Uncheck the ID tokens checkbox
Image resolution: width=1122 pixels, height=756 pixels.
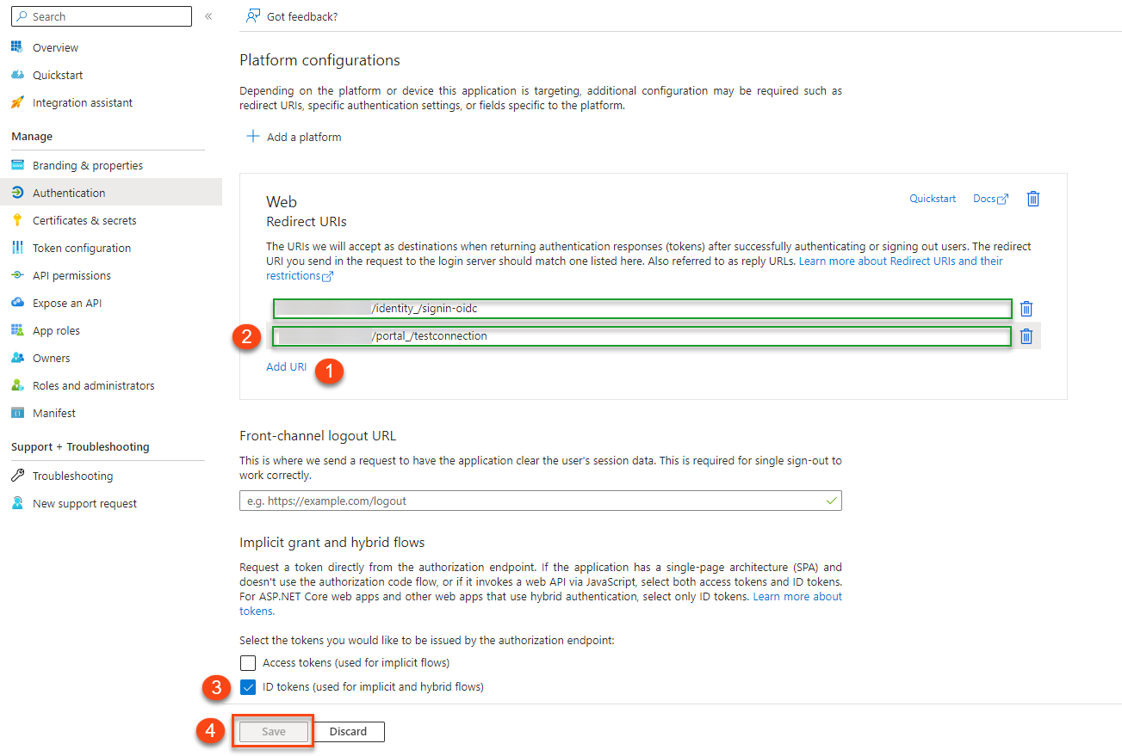coord(248,686)
